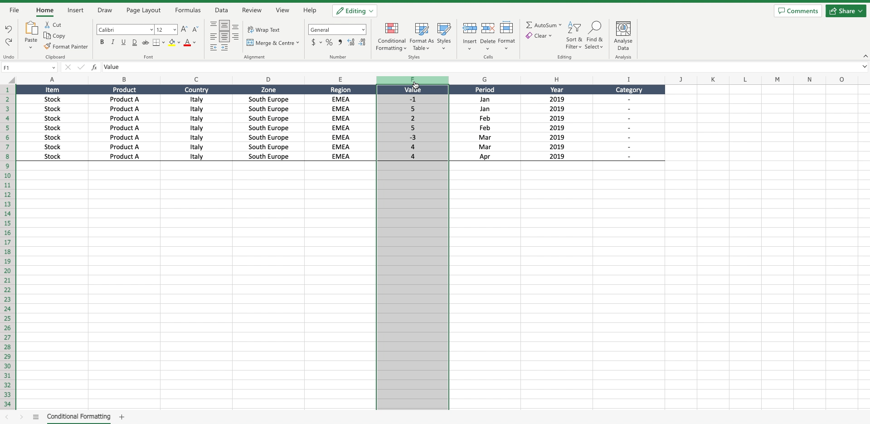
Task: Enable Wrap Text for selected cells
Action: click(264, 29)
